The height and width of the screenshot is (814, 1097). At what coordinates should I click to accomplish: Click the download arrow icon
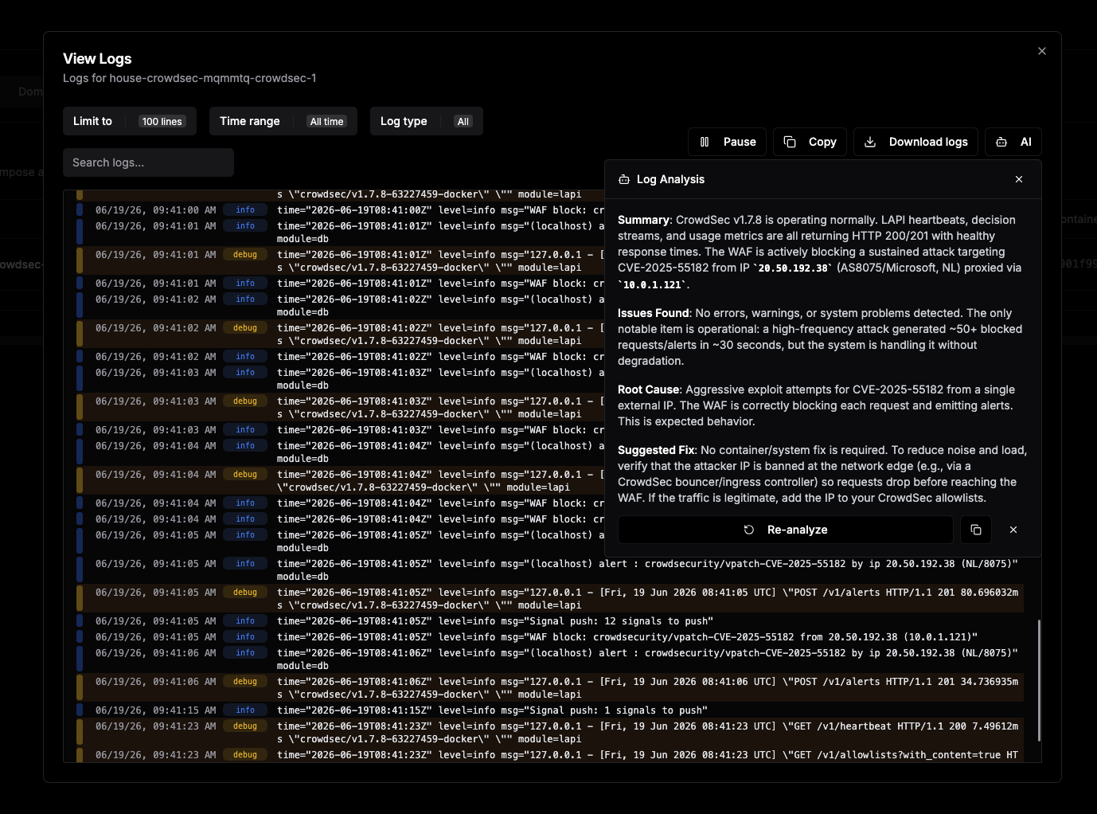tap(870, 142)
